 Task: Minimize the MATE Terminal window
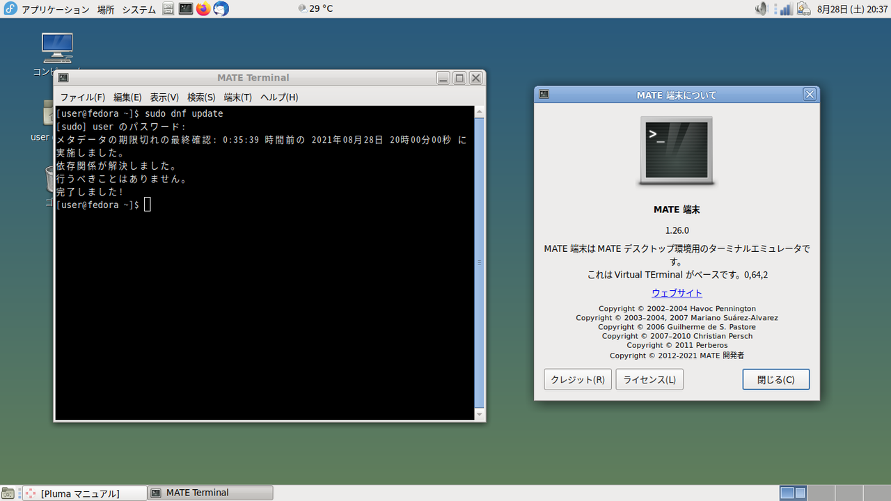point(443,78)
